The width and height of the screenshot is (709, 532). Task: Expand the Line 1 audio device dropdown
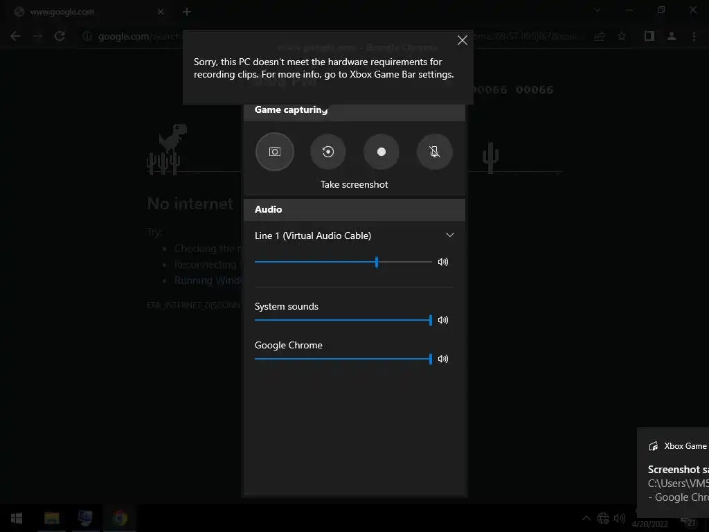449,236
